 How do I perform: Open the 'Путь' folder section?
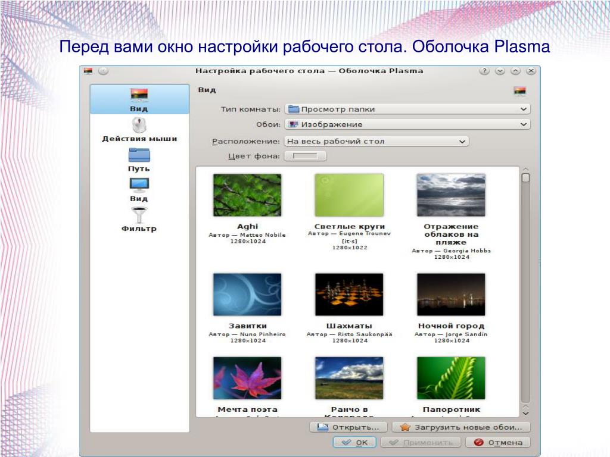point(139,159)
